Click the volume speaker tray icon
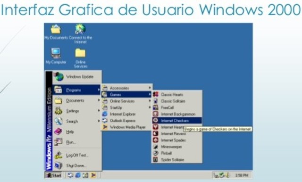 point(227,175)
